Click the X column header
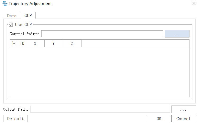 (x=35, y=43)
